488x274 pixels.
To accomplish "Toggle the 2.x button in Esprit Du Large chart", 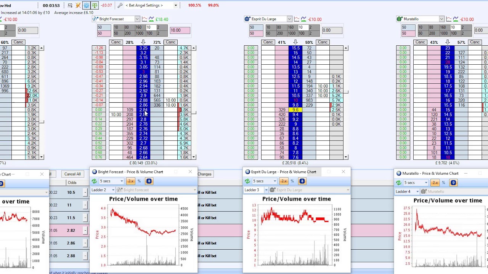I will [284, 181].
